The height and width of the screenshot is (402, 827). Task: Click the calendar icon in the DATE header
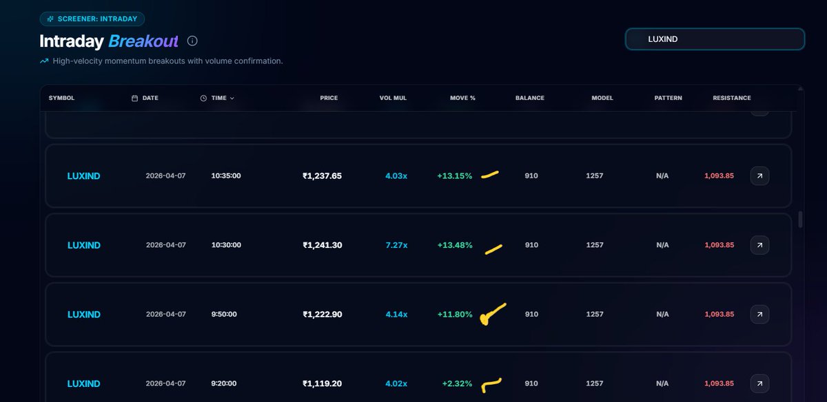[x=134, y=98]
